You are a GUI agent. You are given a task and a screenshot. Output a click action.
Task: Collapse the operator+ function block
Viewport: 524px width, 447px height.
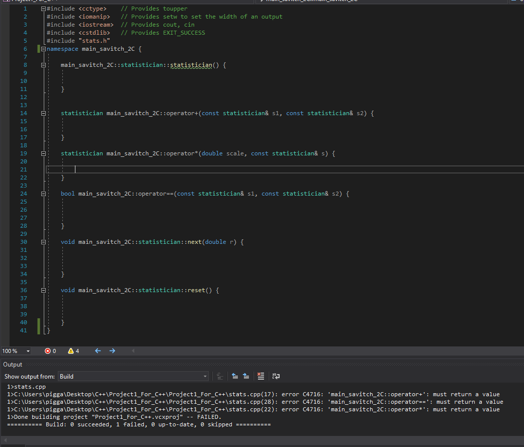coord(43,113)
